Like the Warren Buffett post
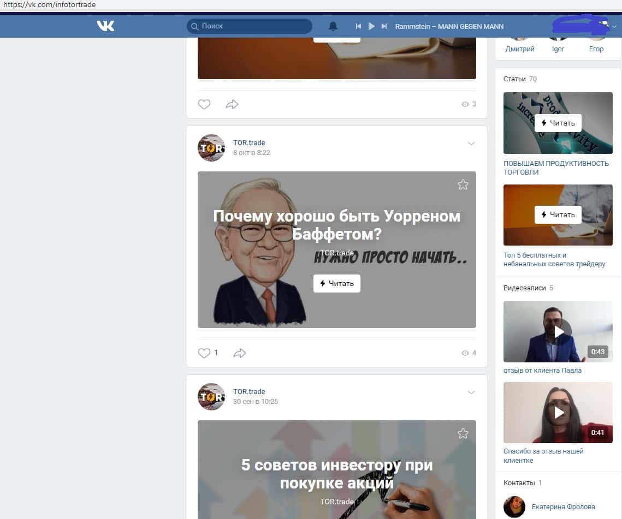The image size is (622, 519). (x=204, y=353)
